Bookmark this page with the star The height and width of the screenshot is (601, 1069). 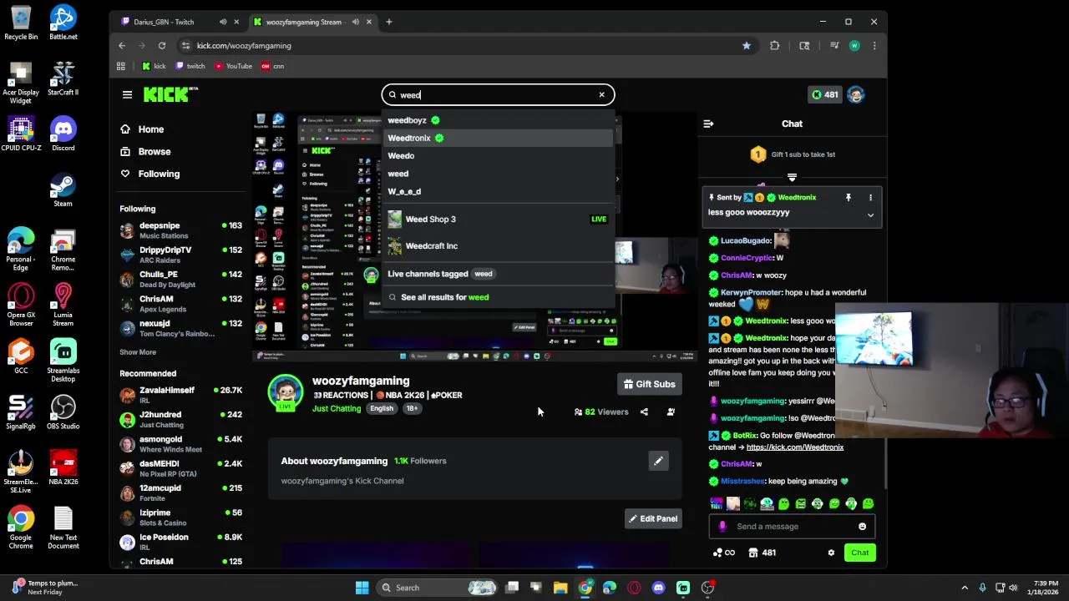747,46
